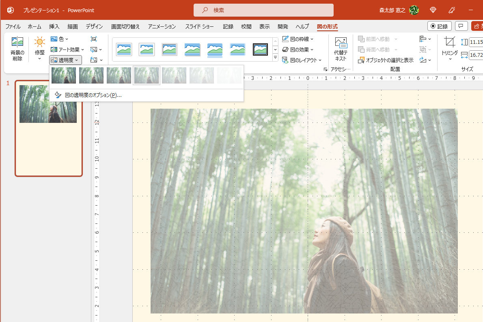Switch to the アニメーション tab
The width and height of the screenshot is (483, 322).
click(x=162, y=26)
